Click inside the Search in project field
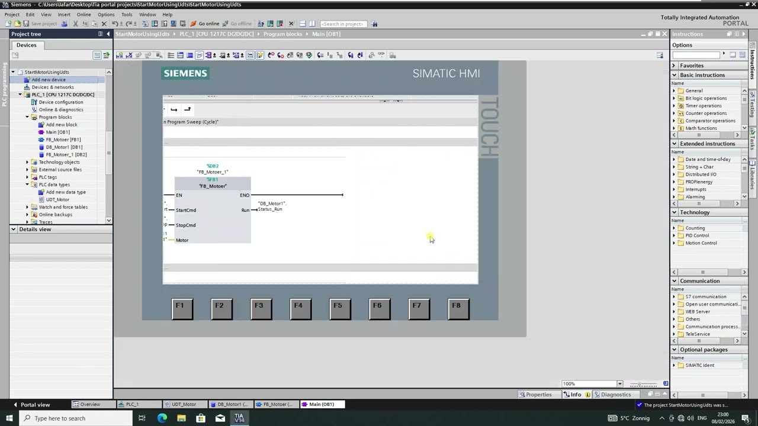 [342, 24]
